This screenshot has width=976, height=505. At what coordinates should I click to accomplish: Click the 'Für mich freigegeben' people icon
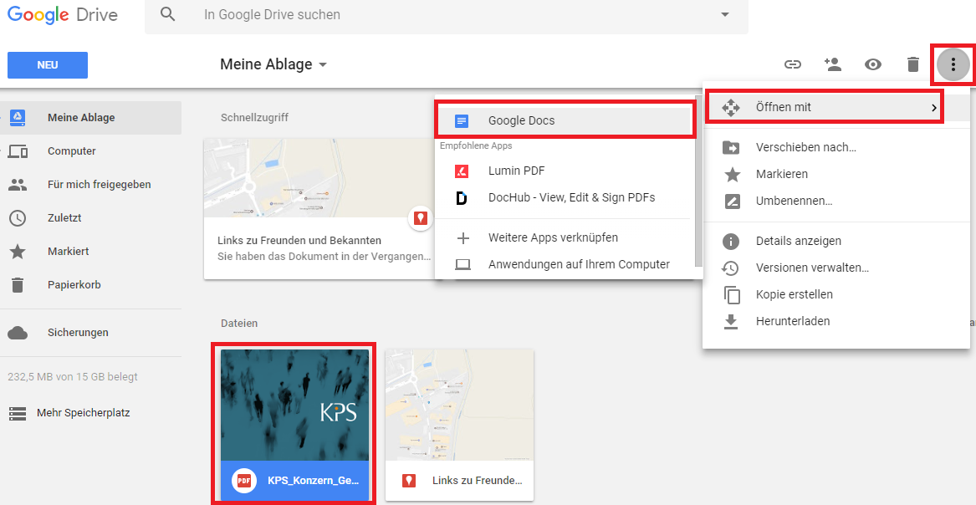pos(18,185)
